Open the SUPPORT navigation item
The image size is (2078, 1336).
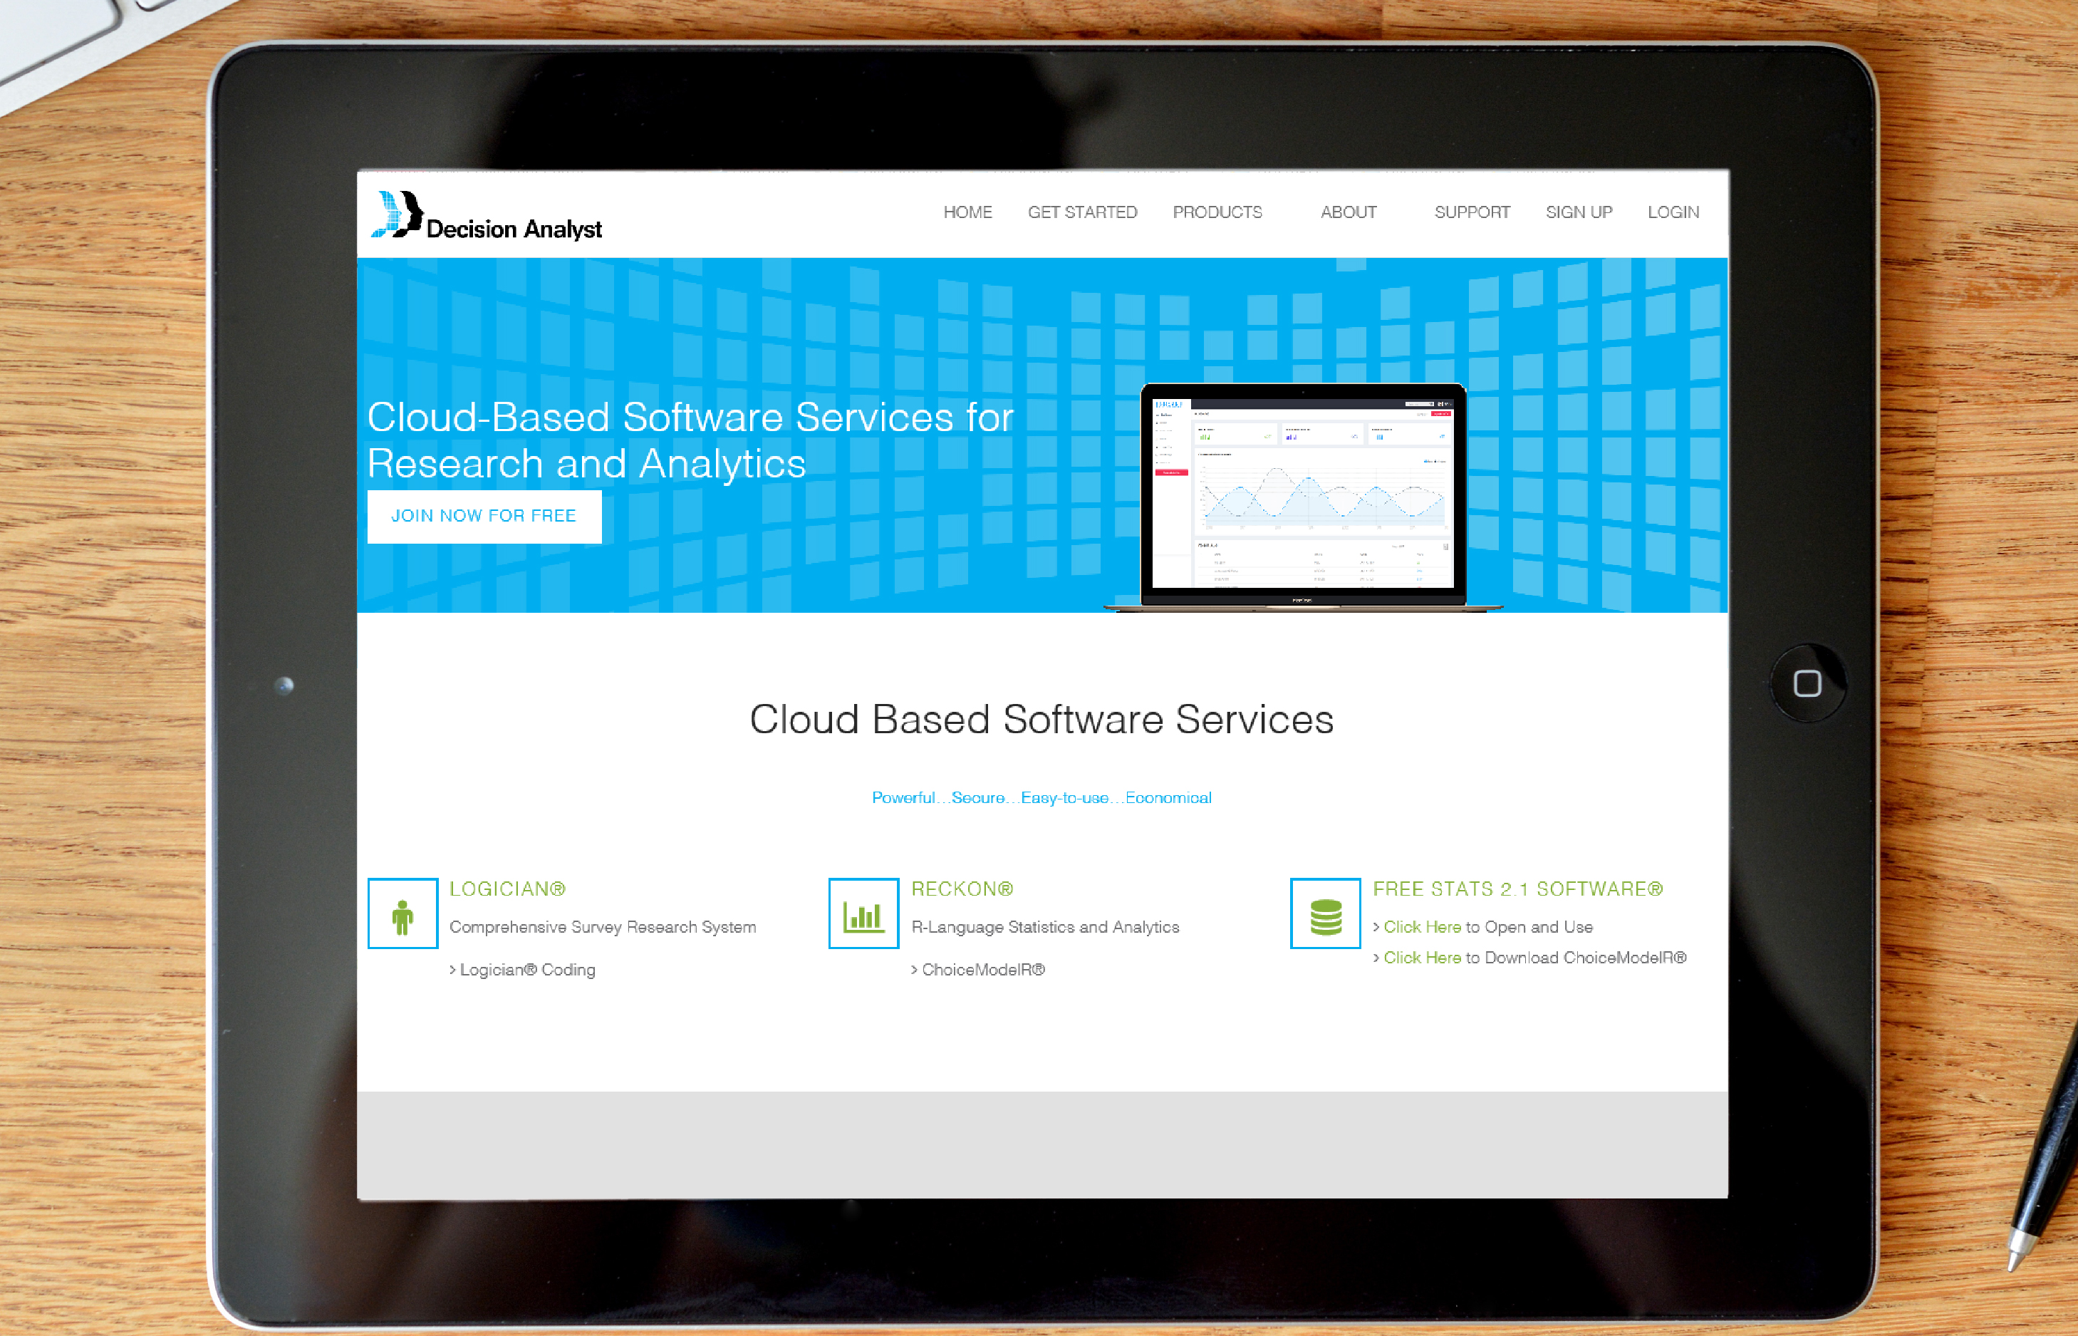1472,212
